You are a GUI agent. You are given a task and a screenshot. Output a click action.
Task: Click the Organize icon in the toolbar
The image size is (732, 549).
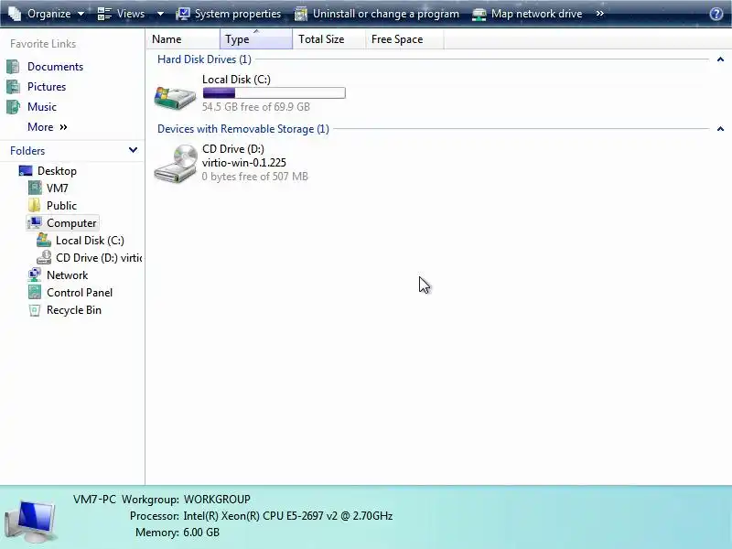click(x=15, y=14)
